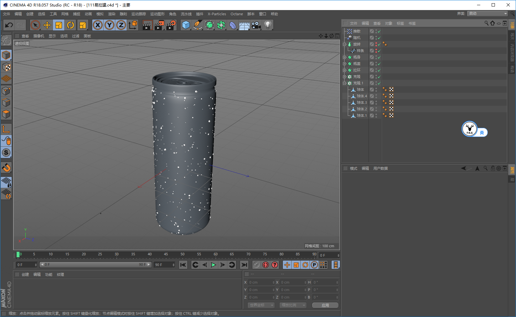
Task: Click the Undo arrow icon
Action: 9,25
